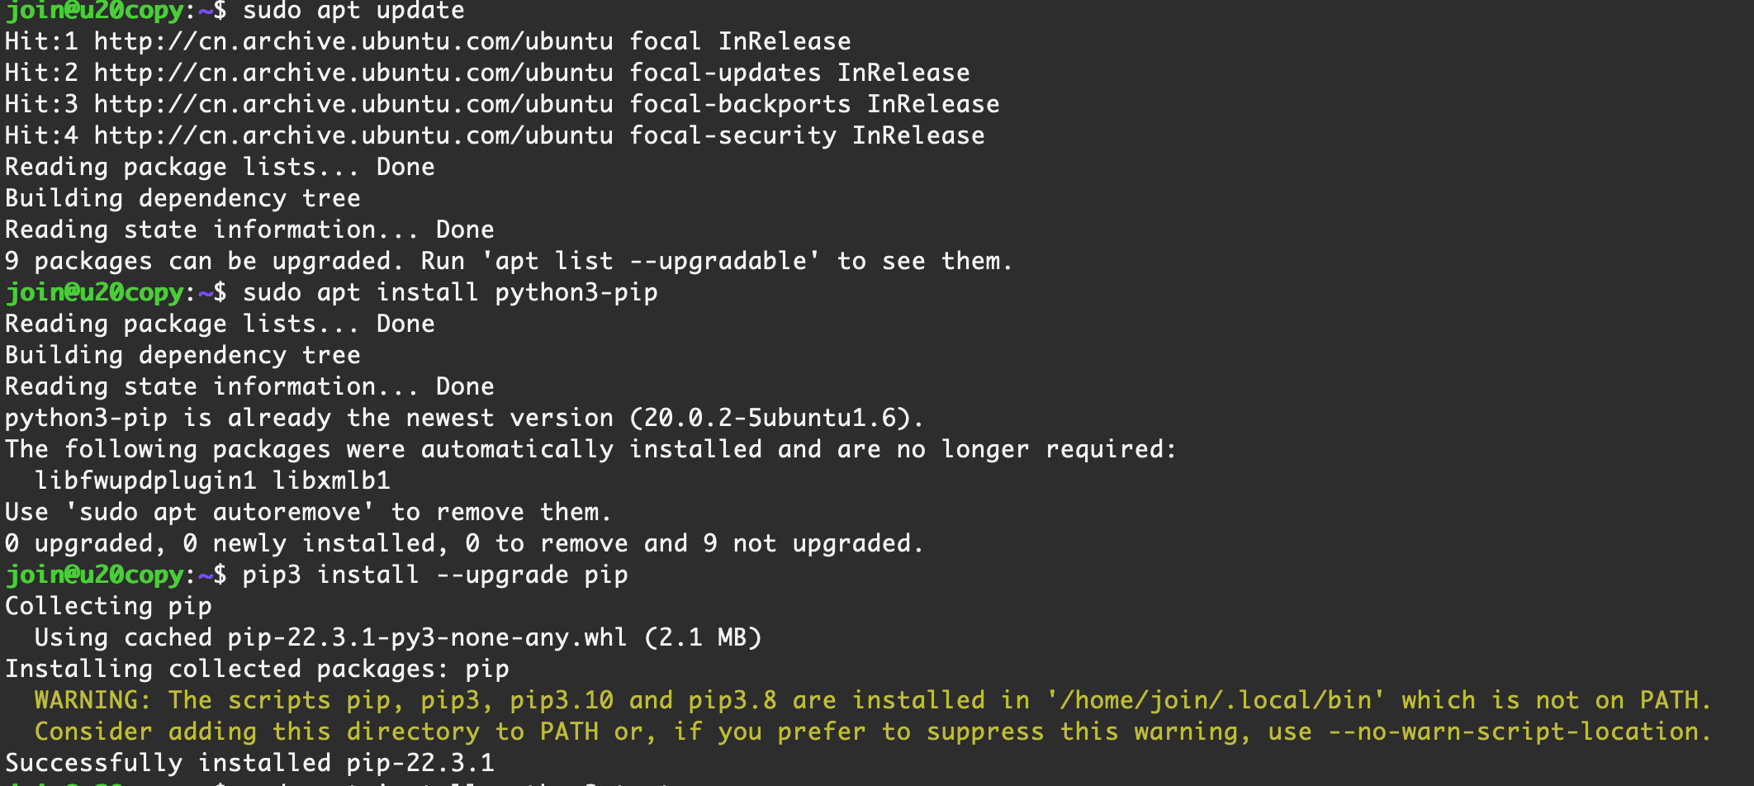Click the "sudo apt install python3-pip" command

(450, 292)
